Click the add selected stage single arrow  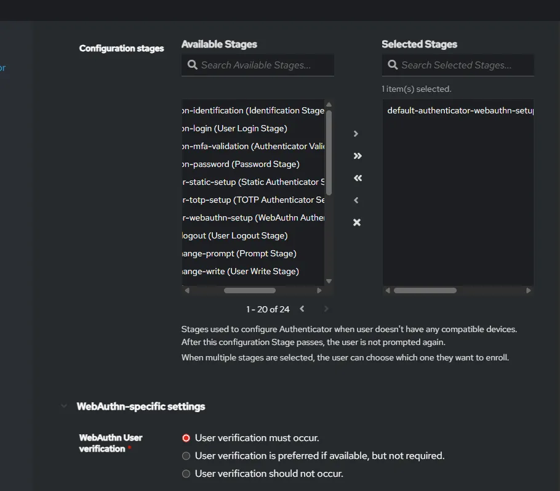coord(356,134)
